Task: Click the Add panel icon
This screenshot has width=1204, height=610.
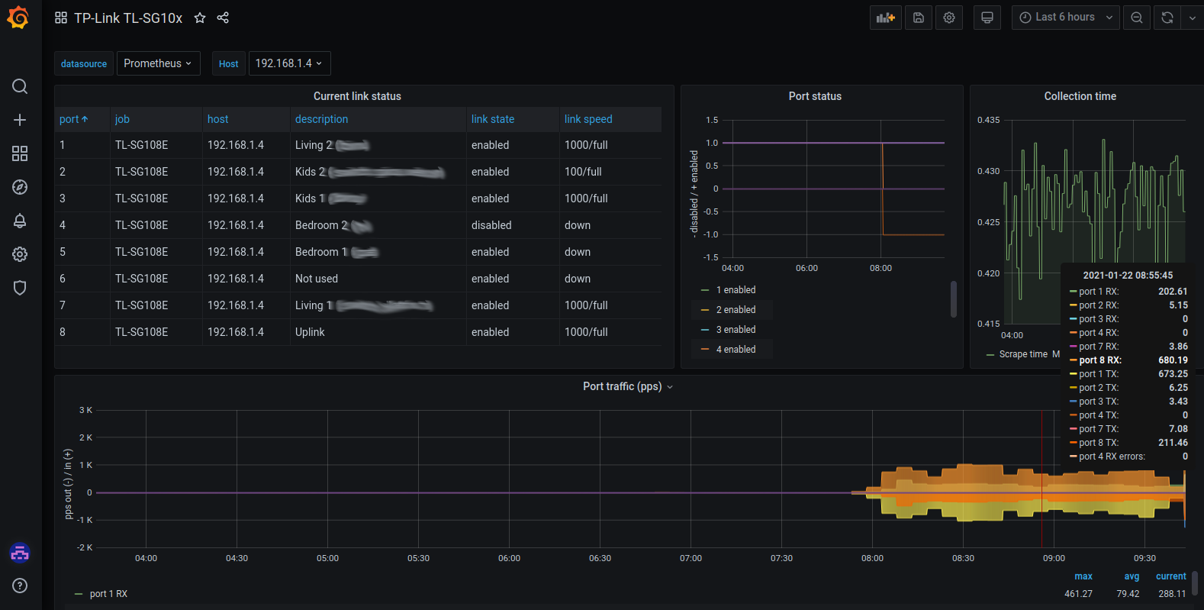Action: 885,18
